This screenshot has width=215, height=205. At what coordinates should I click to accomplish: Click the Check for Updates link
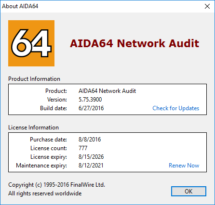click(176, 108)
